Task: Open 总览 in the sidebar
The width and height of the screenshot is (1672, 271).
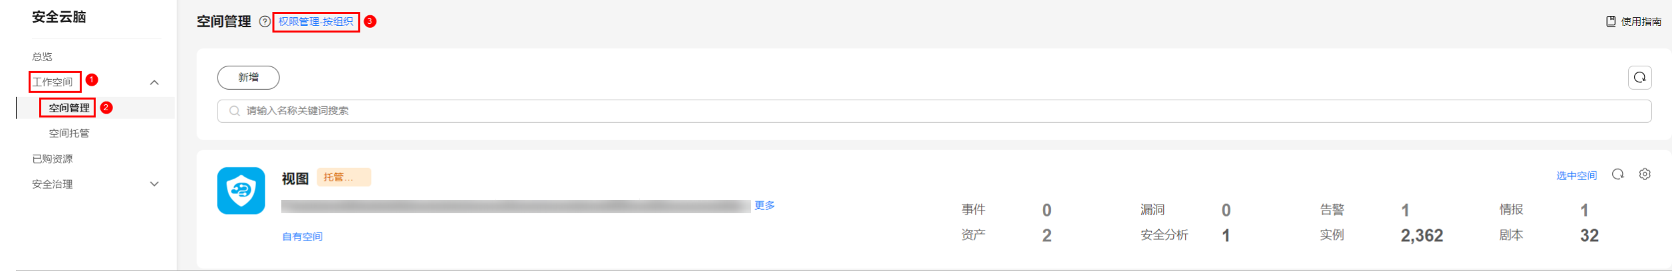Action: [x=42, y=56]
